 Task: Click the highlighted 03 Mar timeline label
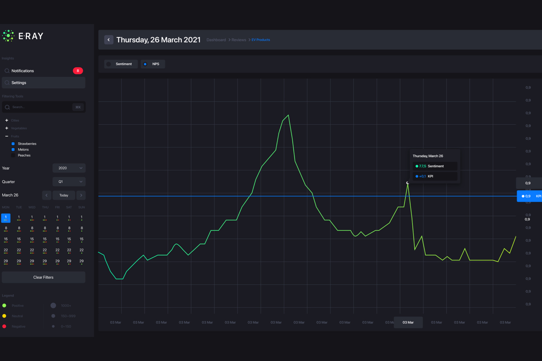408,323
